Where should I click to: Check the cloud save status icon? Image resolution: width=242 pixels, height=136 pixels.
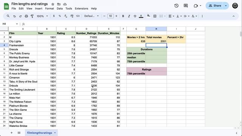pos(65,4)
